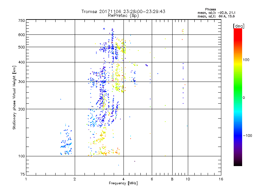
Task: Click the x-axis label 'Frequency [MHz]'
Action: (123, 183)
